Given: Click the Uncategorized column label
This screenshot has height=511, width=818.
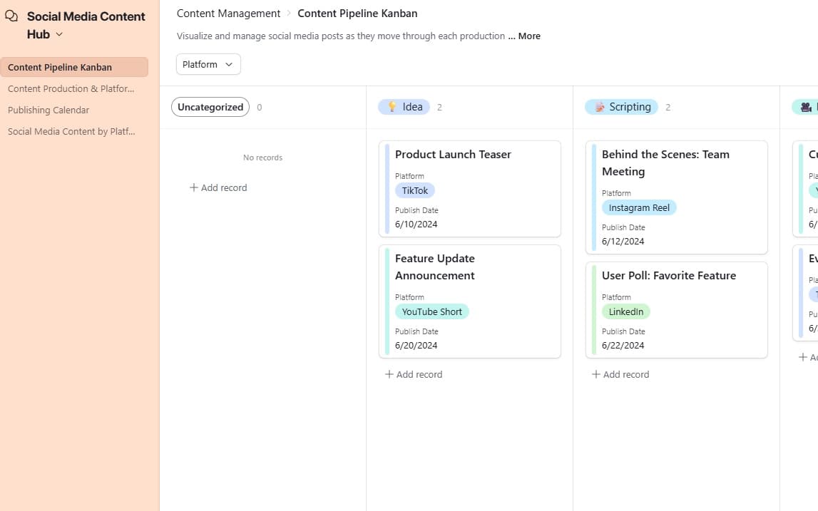Looking at the screenshot, I should [x=210, y=107].
